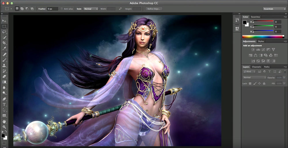288x148 pixels.
Task: Select the Hand tool
Action: 4,122
